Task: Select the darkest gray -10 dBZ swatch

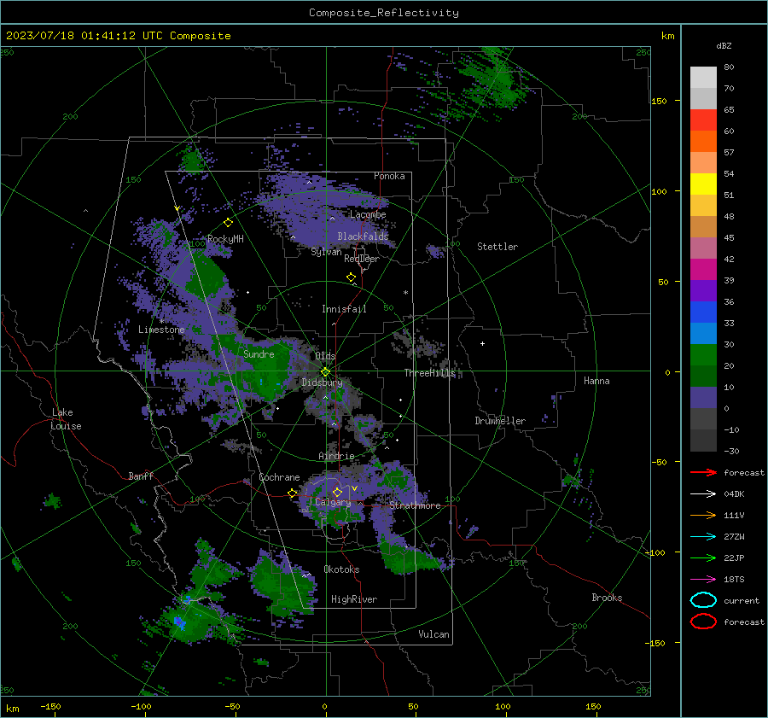Action: [x=703, y=441]
